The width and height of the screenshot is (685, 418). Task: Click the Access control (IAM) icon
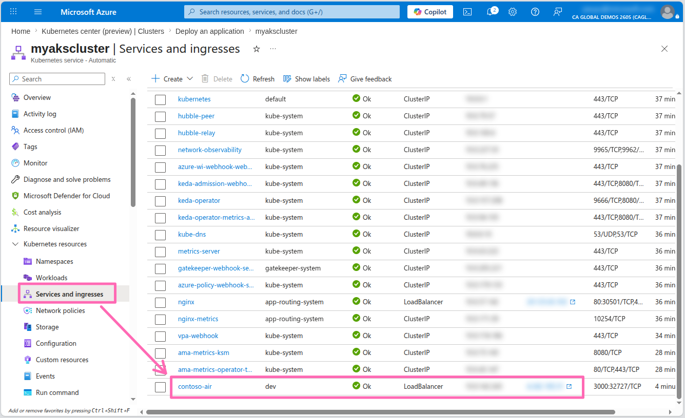pyautogui.click(x=15, y=130)
